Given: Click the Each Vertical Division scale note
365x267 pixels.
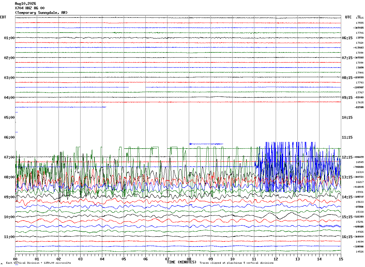Looking at the screenshot, I should (x=38, y=263).
